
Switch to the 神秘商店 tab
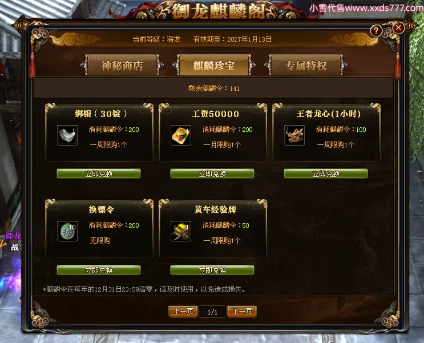(x=122, y=65)
